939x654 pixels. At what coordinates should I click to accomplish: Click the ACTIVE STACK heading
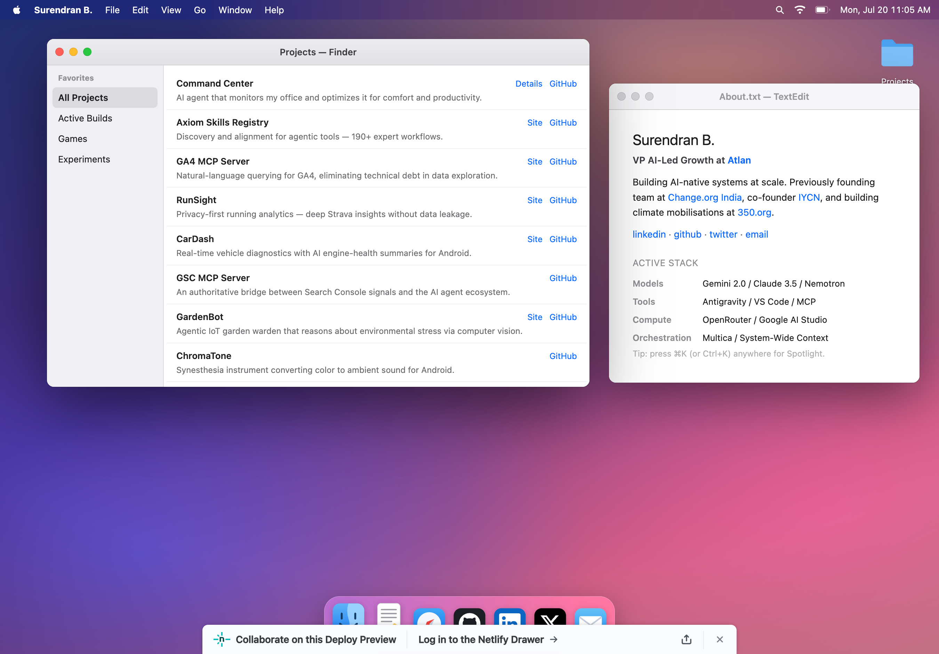[x=665, y=263]
